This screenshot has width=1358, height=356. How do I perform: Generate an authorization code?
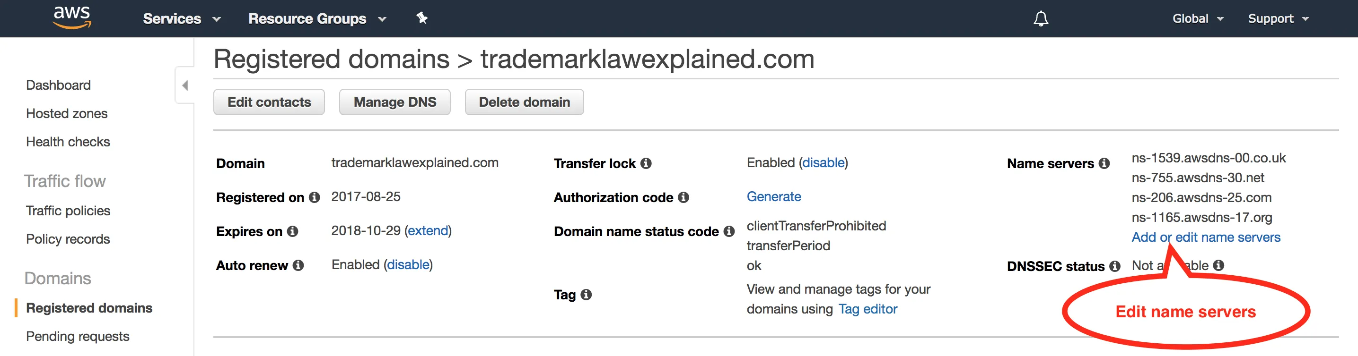pos(773,197)
